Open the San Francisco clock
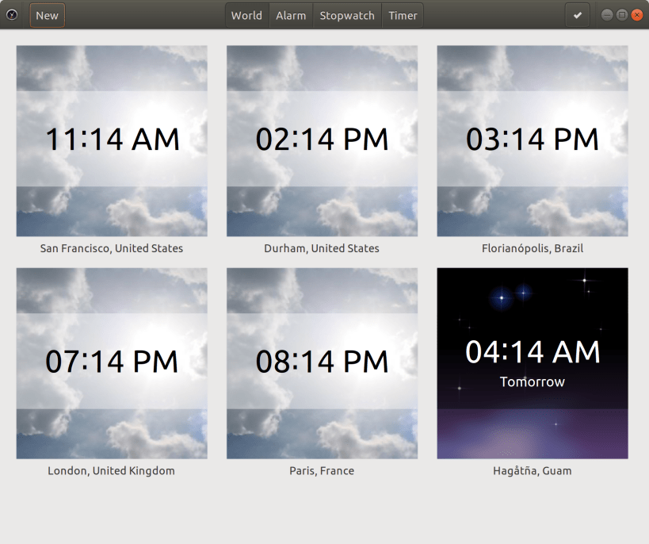The width and height of the screenshot is (649, 544). click(x=111, y=141)
